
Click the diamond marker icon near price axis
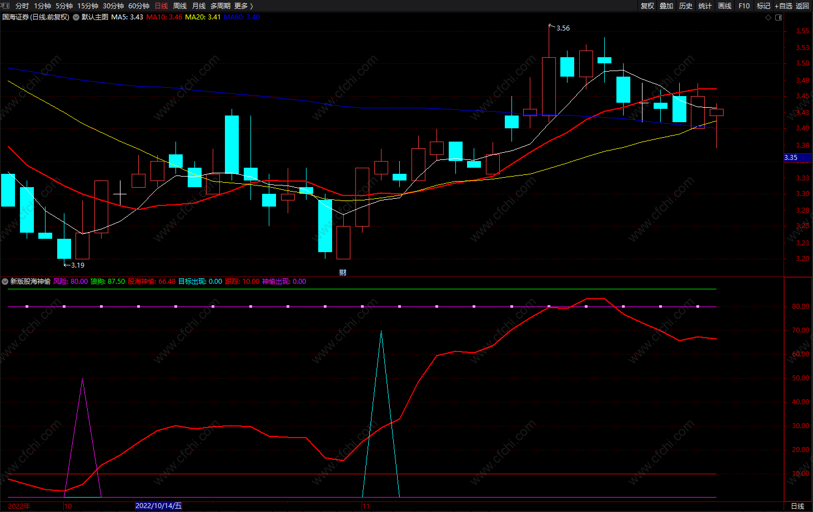pyautogui.click(x=769, y=17)
